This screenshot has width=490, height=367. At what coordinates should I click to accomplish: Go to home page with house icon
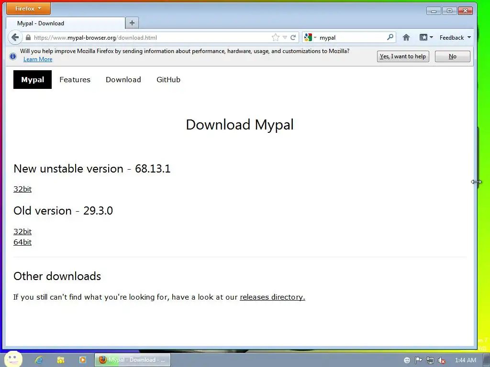pos(406,37)
